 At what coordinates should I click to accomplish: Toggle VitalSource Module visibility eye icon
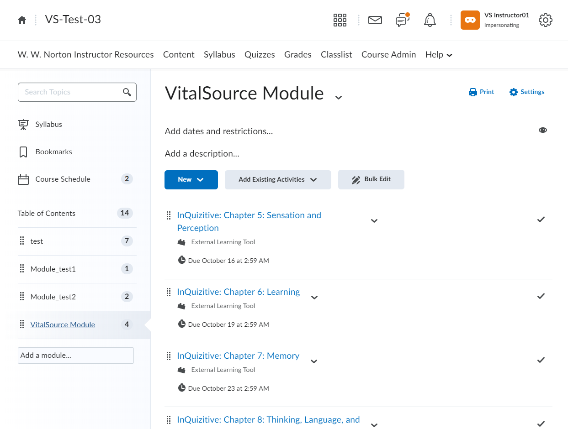coord(542,130)
